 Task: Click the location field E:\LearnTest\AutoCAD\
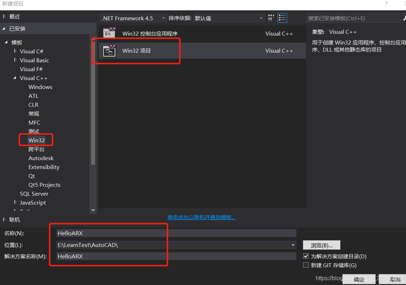(x=176, y=245)
